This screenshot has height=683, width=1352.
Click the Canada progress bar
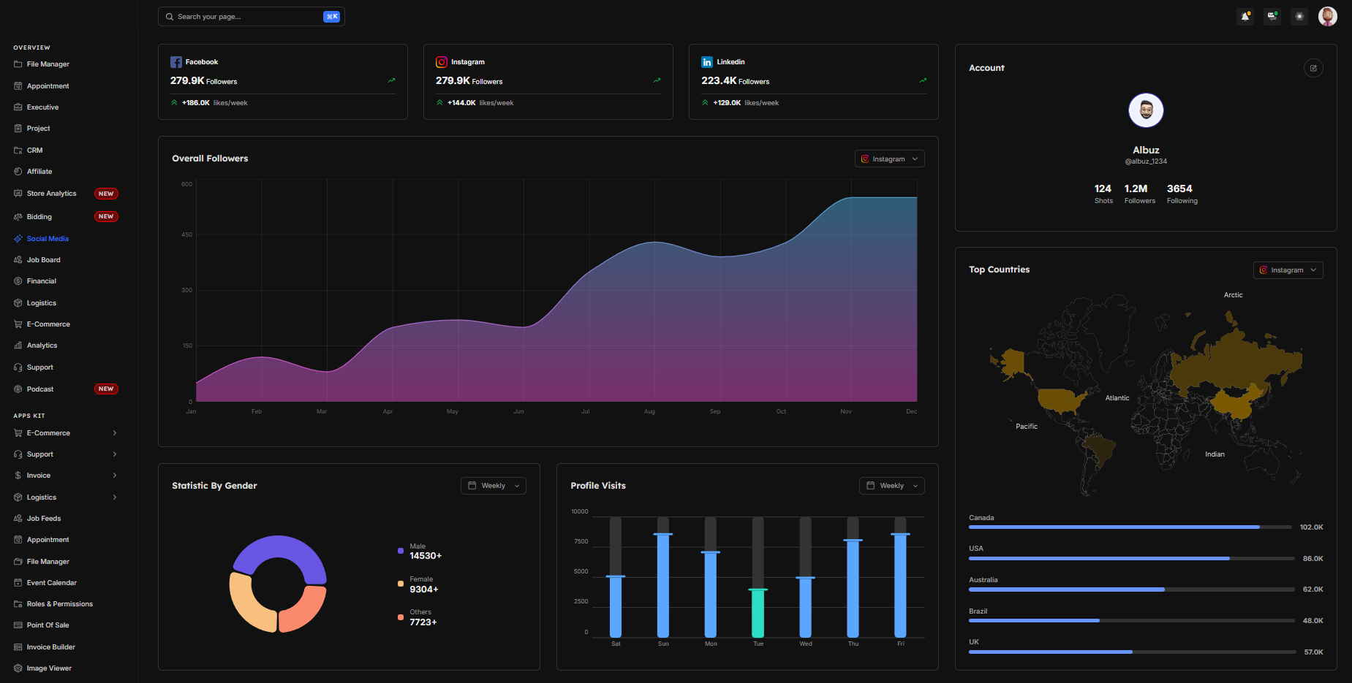[x=1130, y=527]
